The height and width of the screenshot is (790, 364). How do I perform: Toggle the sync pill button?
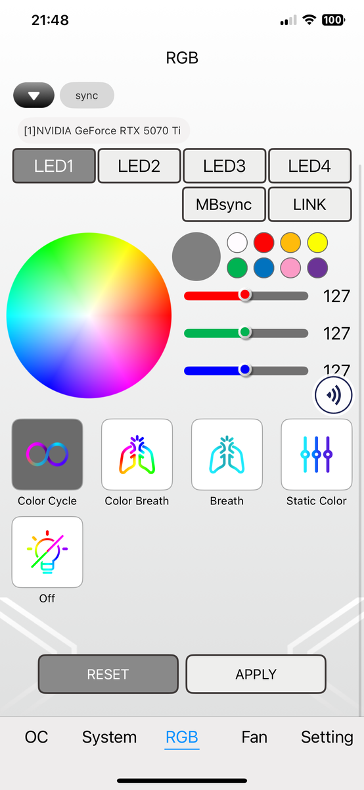(87, 95)
